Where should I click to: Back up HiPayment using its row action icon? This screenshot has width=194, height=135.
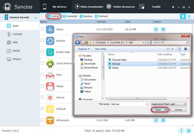click(163, 120)
